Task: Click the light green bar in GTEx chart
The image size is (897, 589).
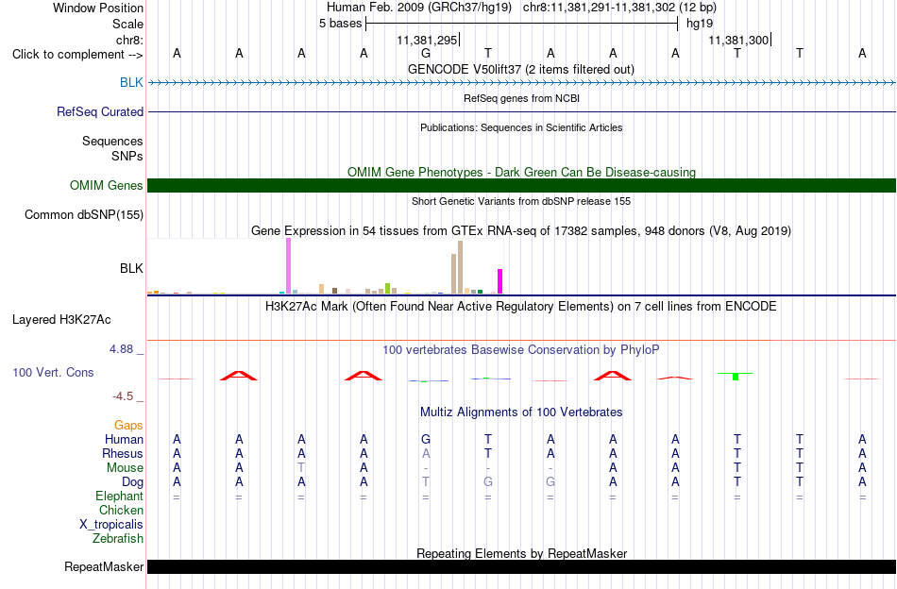Action: (387, 288)
